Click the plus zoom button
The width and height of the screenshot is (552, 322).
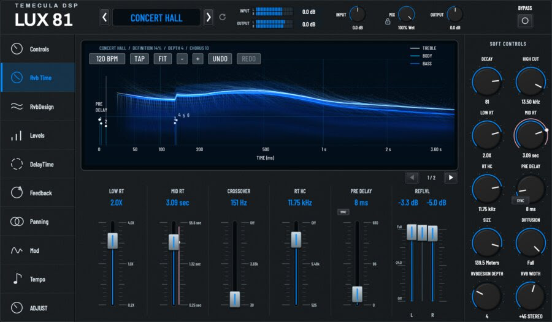click(x=198, y=59)
